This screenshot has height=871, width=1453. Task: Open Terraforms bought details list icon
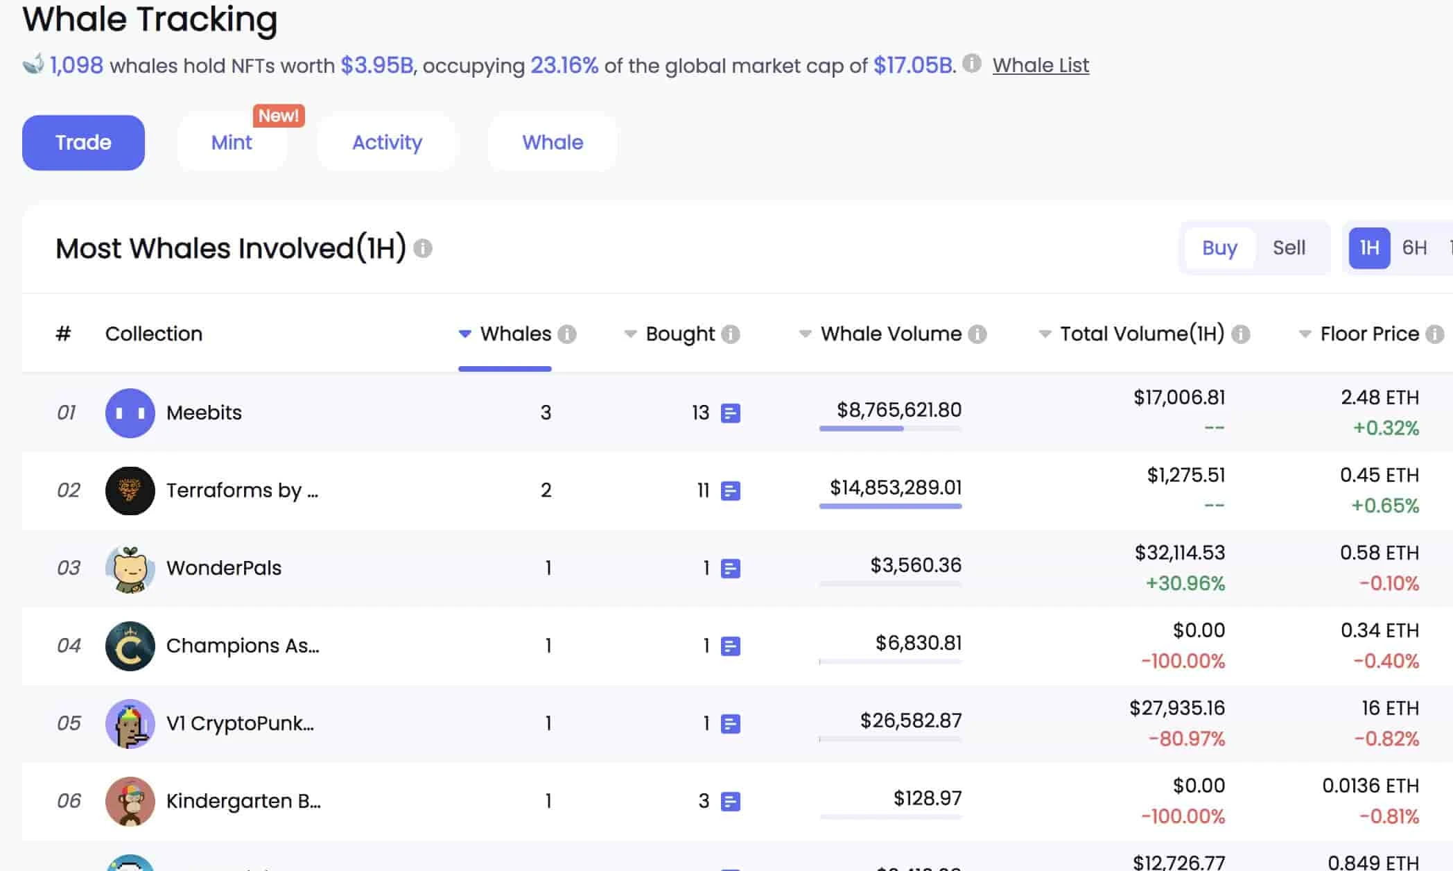coord(731,491)
